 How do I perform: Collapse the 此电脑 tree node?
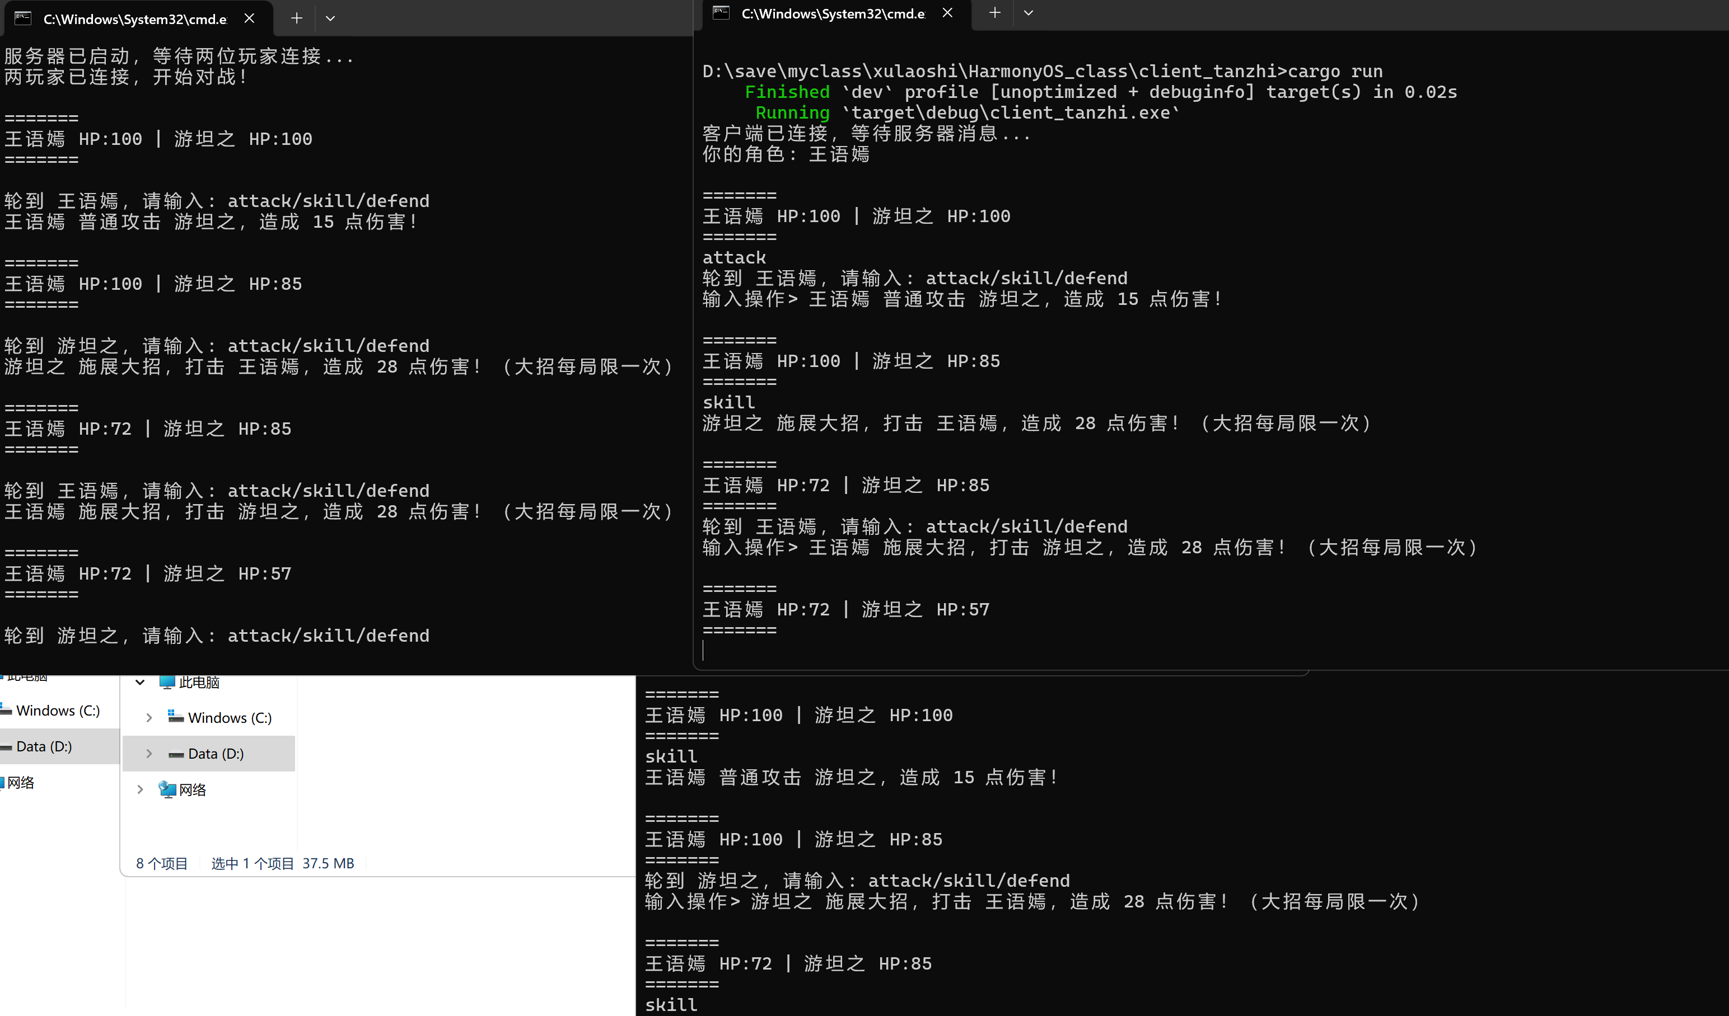(x=140, y=682)
